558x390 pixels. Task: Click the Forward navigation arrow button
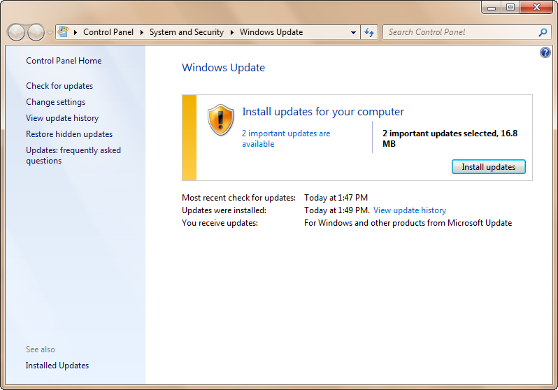(36, 32)
